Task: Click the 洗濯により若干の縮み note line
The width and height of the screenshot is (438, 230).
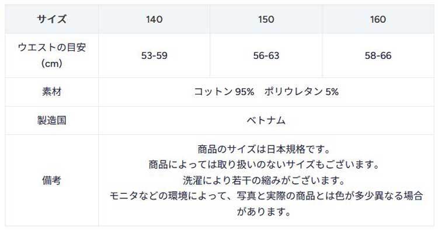Action: point(264,180)
